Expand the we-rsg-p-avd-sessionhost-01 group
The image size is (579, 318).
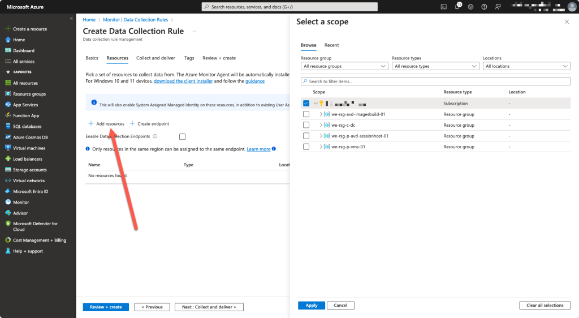321,136
